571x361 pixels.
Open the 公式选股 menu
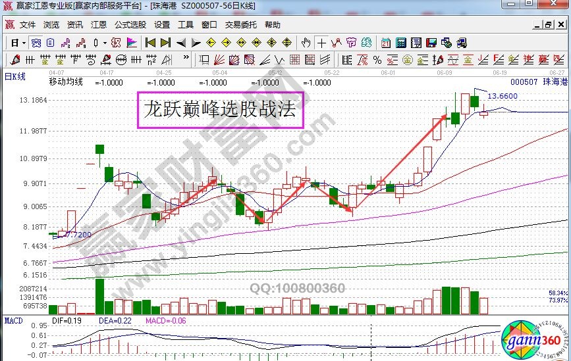click(130, 25)
